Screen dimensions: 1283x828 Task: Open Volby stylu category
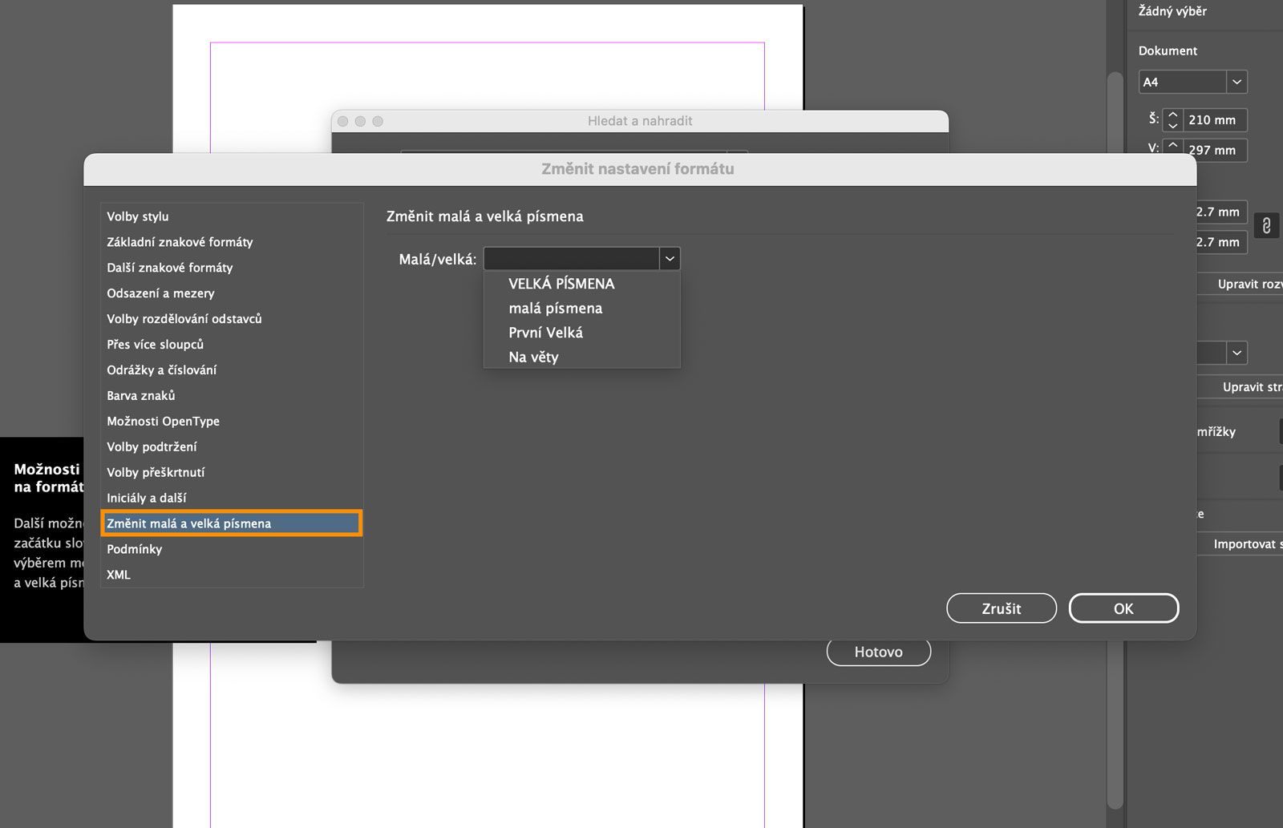click(232, 216)
